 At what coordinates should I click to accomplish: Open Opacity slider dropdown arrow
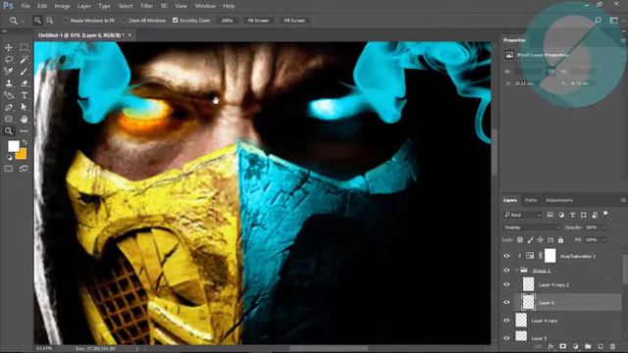[x=603, y=227]
